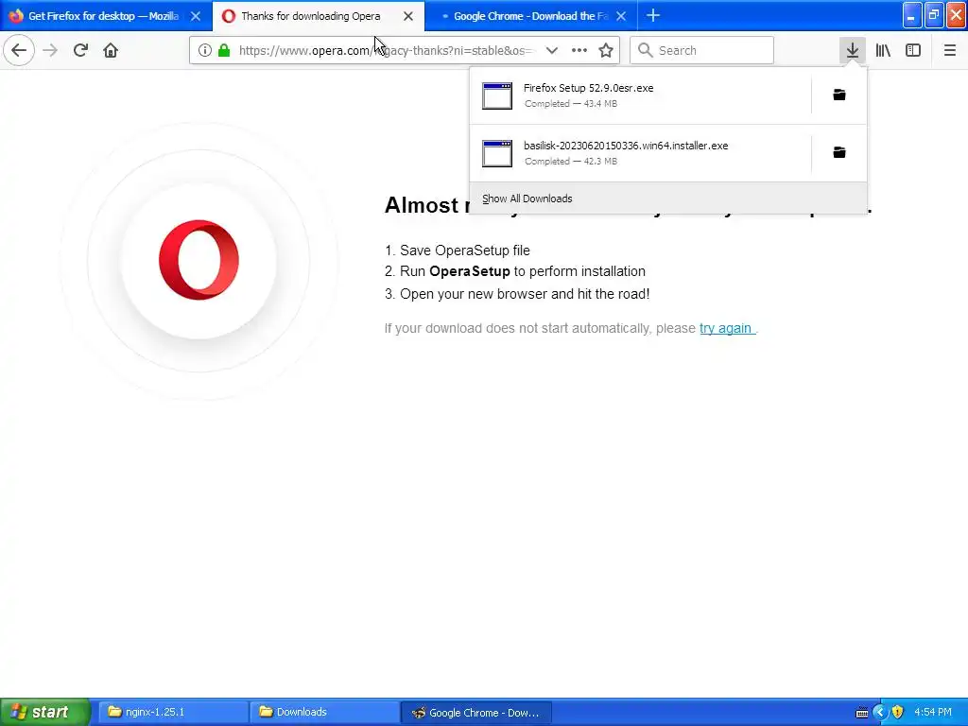Click the 4:54 PM taskbar clock
The width and height of the screenshot is (968, 726).
pos(932,713)
